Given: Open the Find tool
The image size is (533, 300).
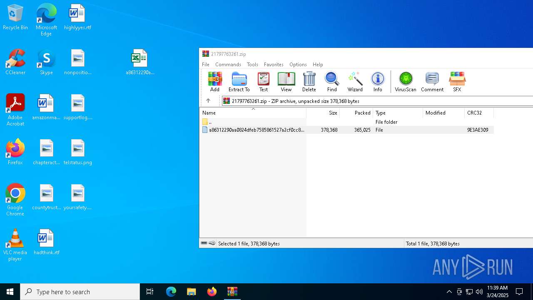Looking at the screenshot, I should click(x=332, y=82).
